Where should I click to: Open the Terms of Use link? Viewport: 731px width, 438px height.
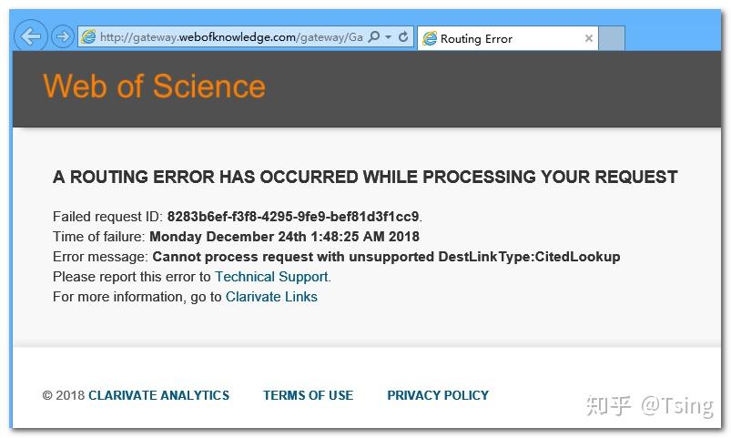coord(308,395)
